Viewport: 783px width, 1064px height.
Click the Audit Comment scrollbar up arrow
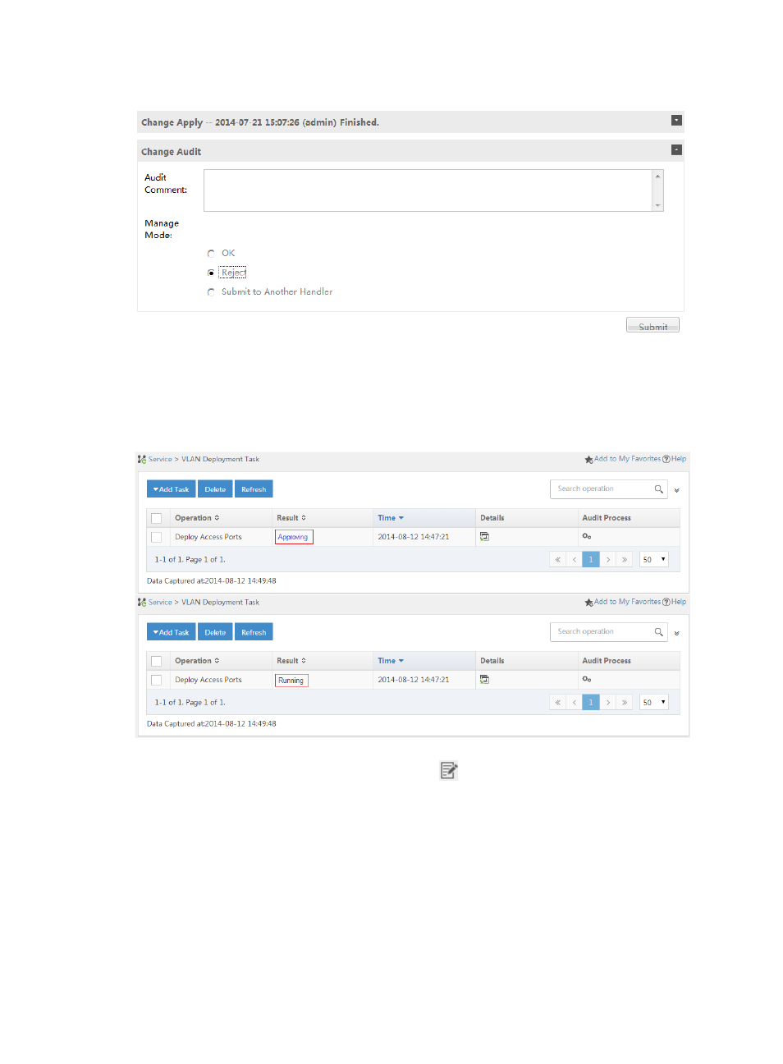pos(657,177)
